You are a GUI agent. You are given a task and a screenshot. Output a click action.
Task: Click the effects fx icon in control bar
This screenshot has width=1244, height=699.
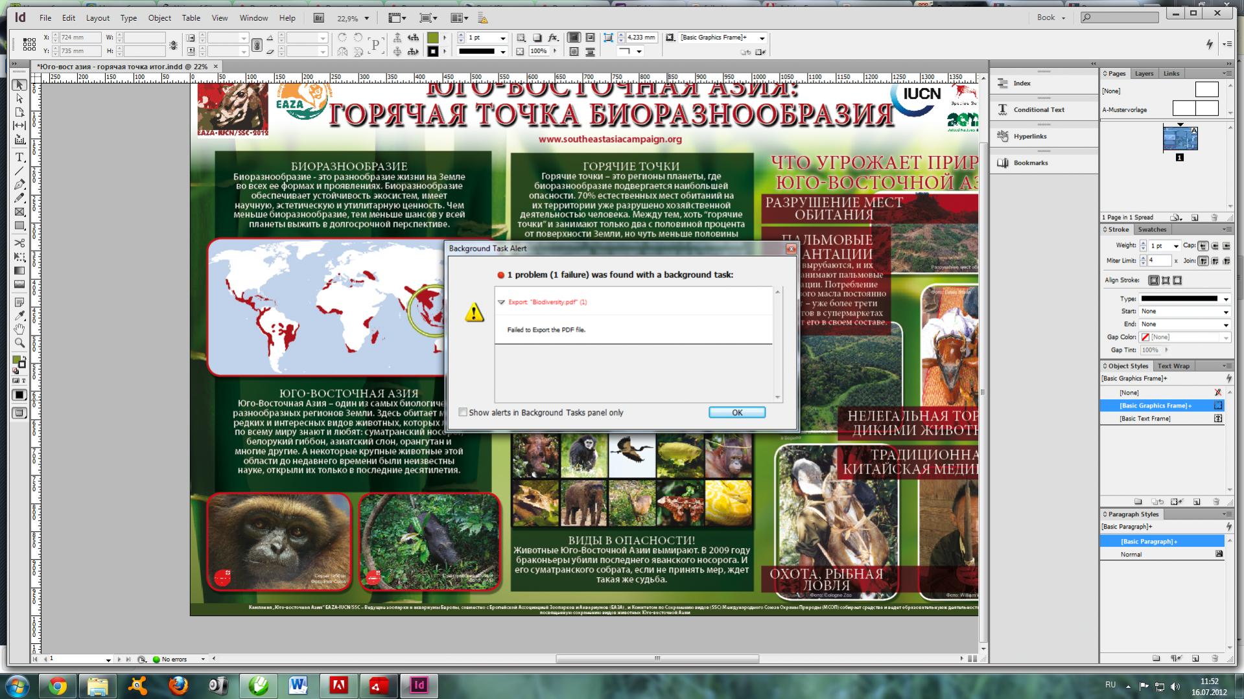(x=553, y=38)
